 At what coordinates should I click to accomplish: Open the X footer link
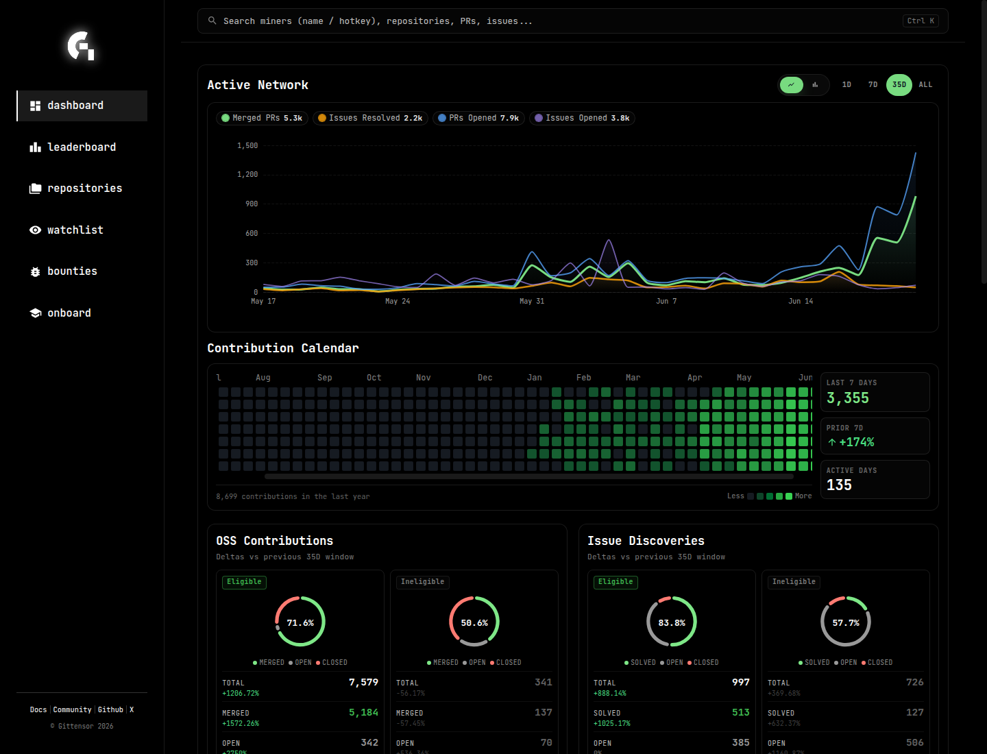click(132, 709)
